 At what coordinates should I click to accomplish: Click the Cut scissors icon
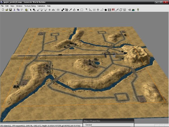[x=14, y=10]
